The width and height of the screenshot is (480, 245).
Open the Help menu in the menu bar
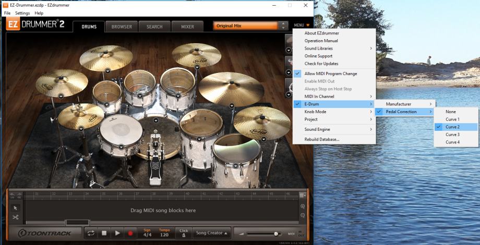click(x=39, y=13)
